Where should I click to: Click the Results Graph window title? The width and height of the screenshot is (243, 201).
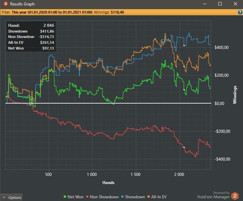(22, 4)
